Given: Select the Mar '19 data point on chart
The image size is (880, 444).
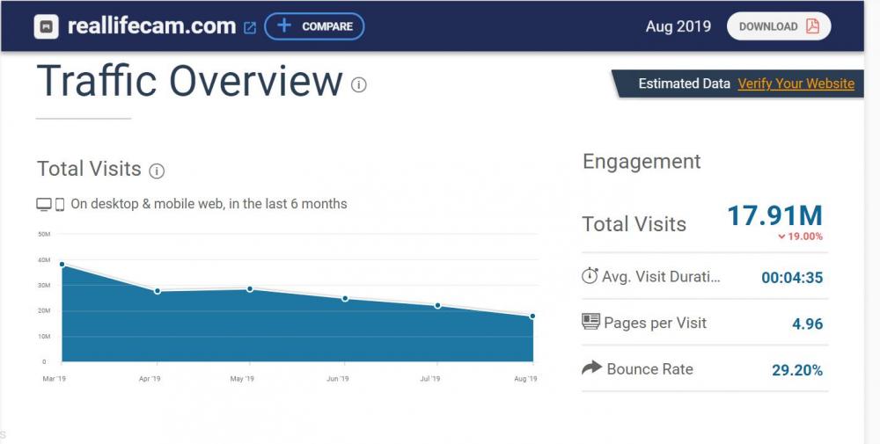Looking at the screenshot, I should (62, 264).
